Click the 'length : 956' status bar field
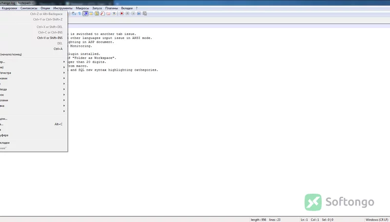The height and width of the screenshot is (222, 390). pos(258,220)
